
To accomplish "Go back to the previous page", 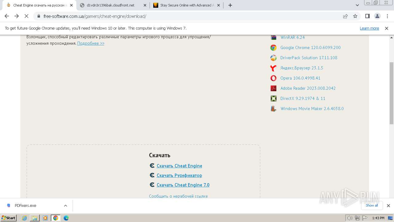I will coord(7,16).
